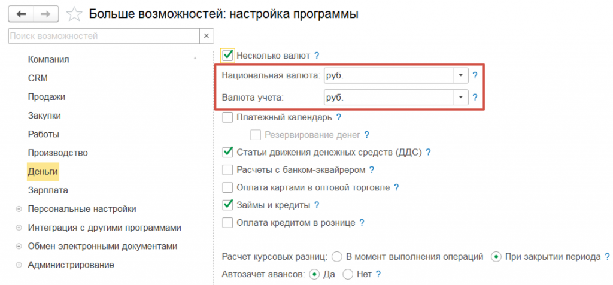This screenshot has width=613, height=285.
Task: Enable the Платежный календарь checkbox
Action: click(x=227, y=117)
